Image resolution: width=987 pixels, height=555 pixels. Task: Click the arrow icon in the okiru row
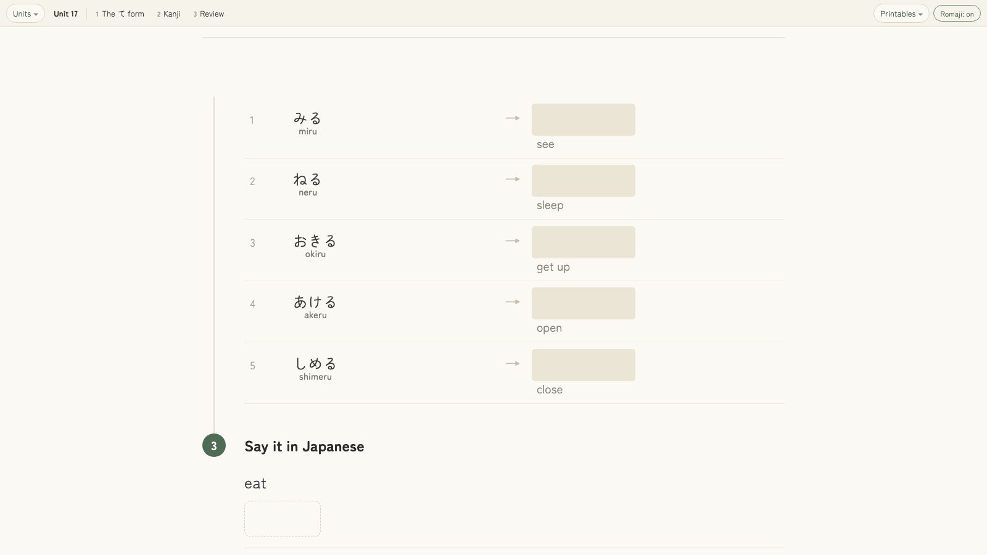coord(513,240)
